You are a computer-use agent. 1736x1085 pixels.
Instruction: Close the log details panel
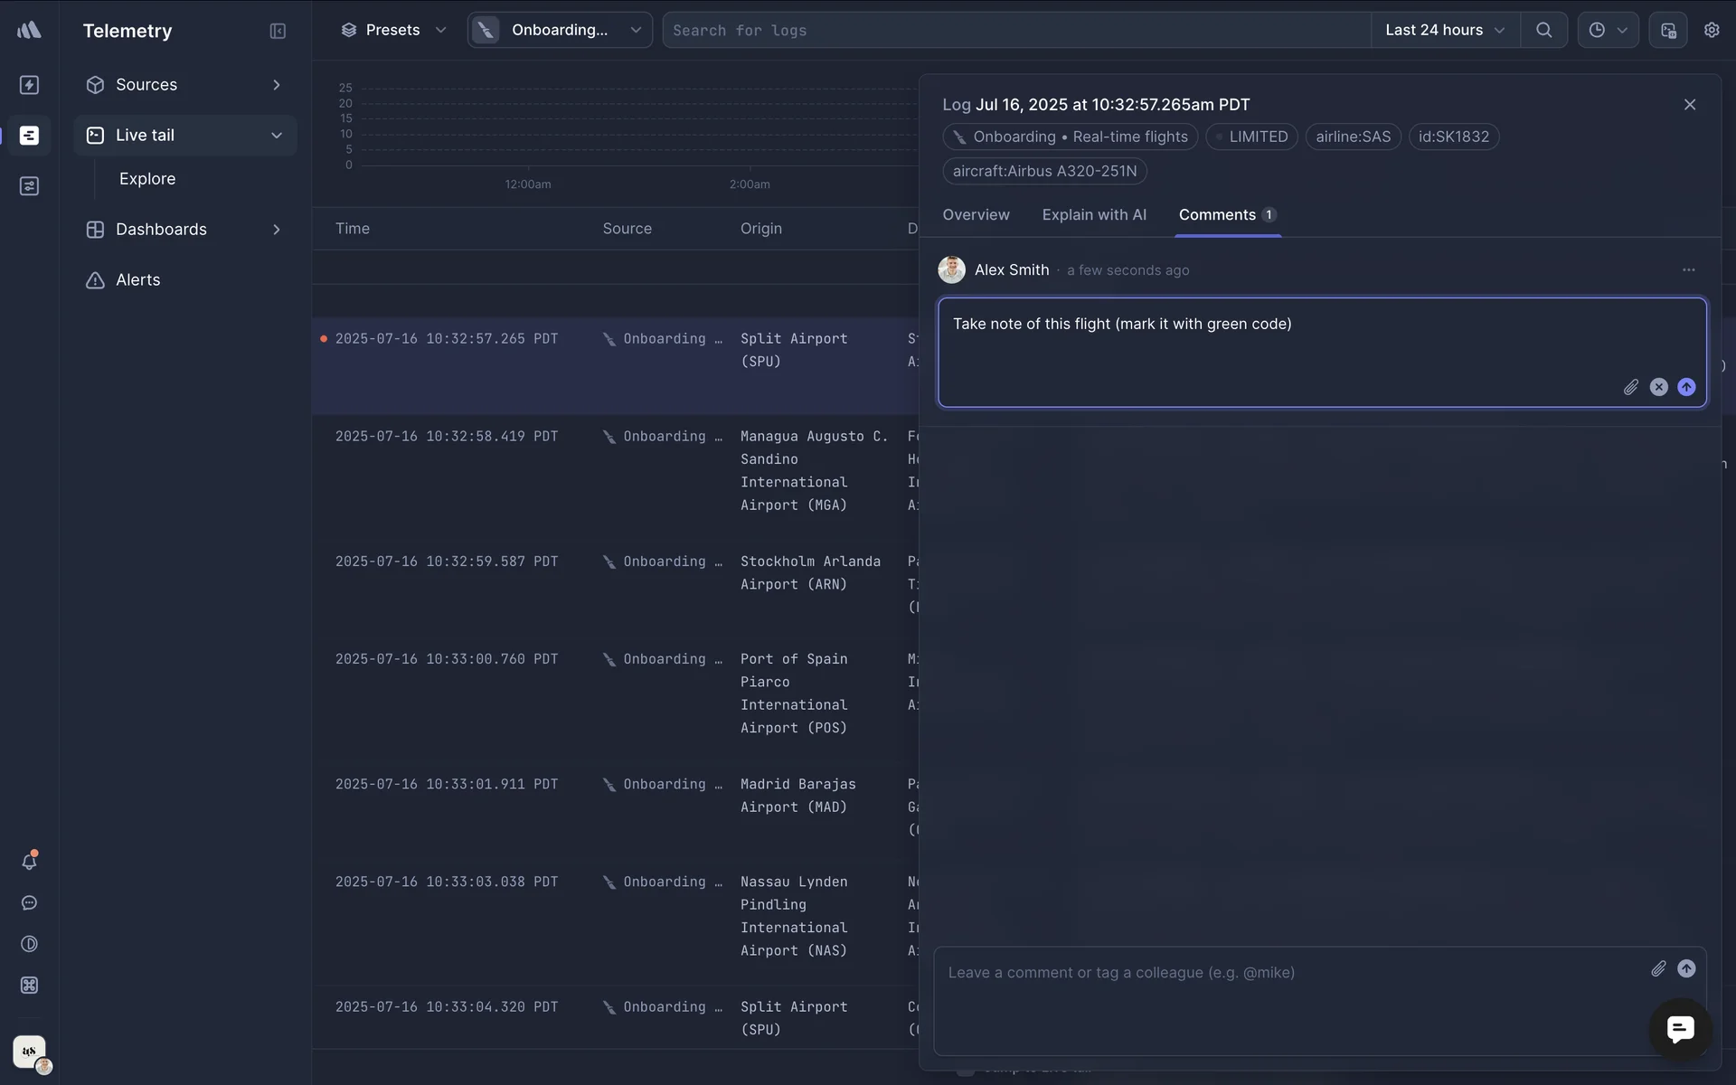[1689, 104]
